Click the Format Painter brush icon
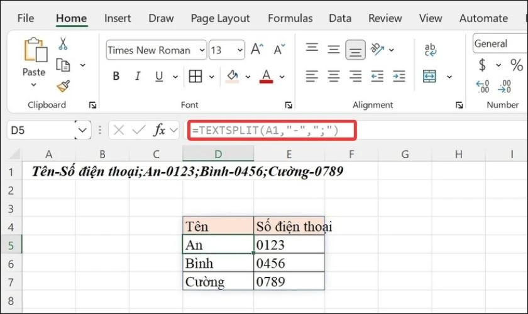This screenshot has height=314, width=528. [63, 86]
